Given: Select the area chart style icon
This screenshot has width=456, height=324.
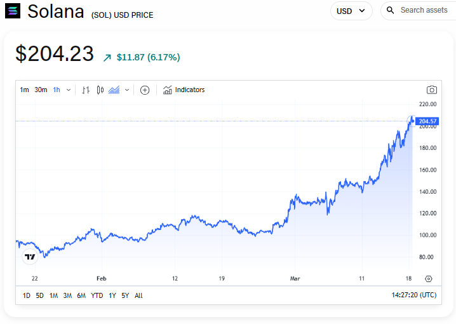Looking at the screenshot, I should point(114,90).
